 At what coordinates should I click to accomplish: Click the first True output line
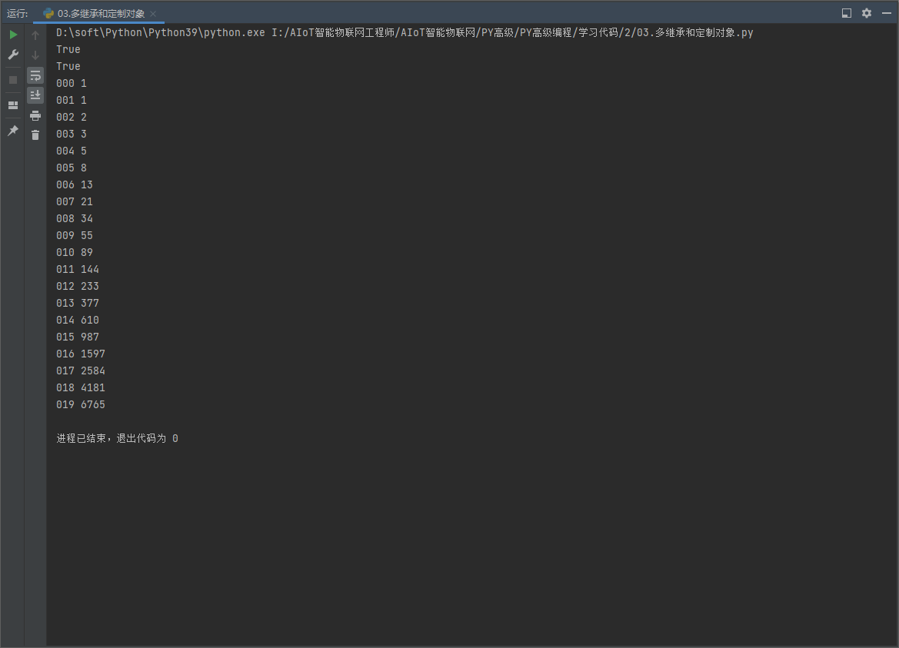[x=68, y=49]
